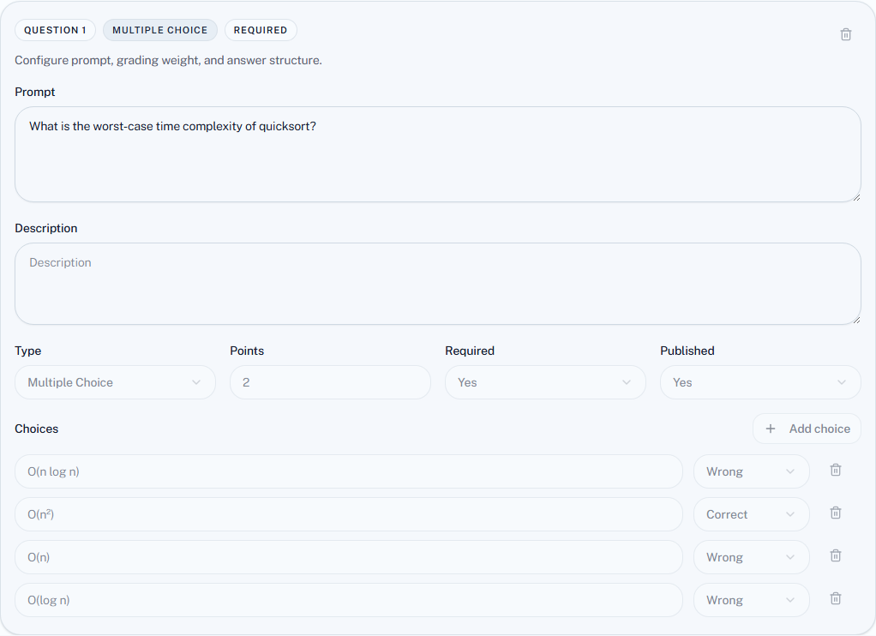The height and width of the screenshot is (636, 876).
Task: Click the Description field's resize handle
Action: 856,321
